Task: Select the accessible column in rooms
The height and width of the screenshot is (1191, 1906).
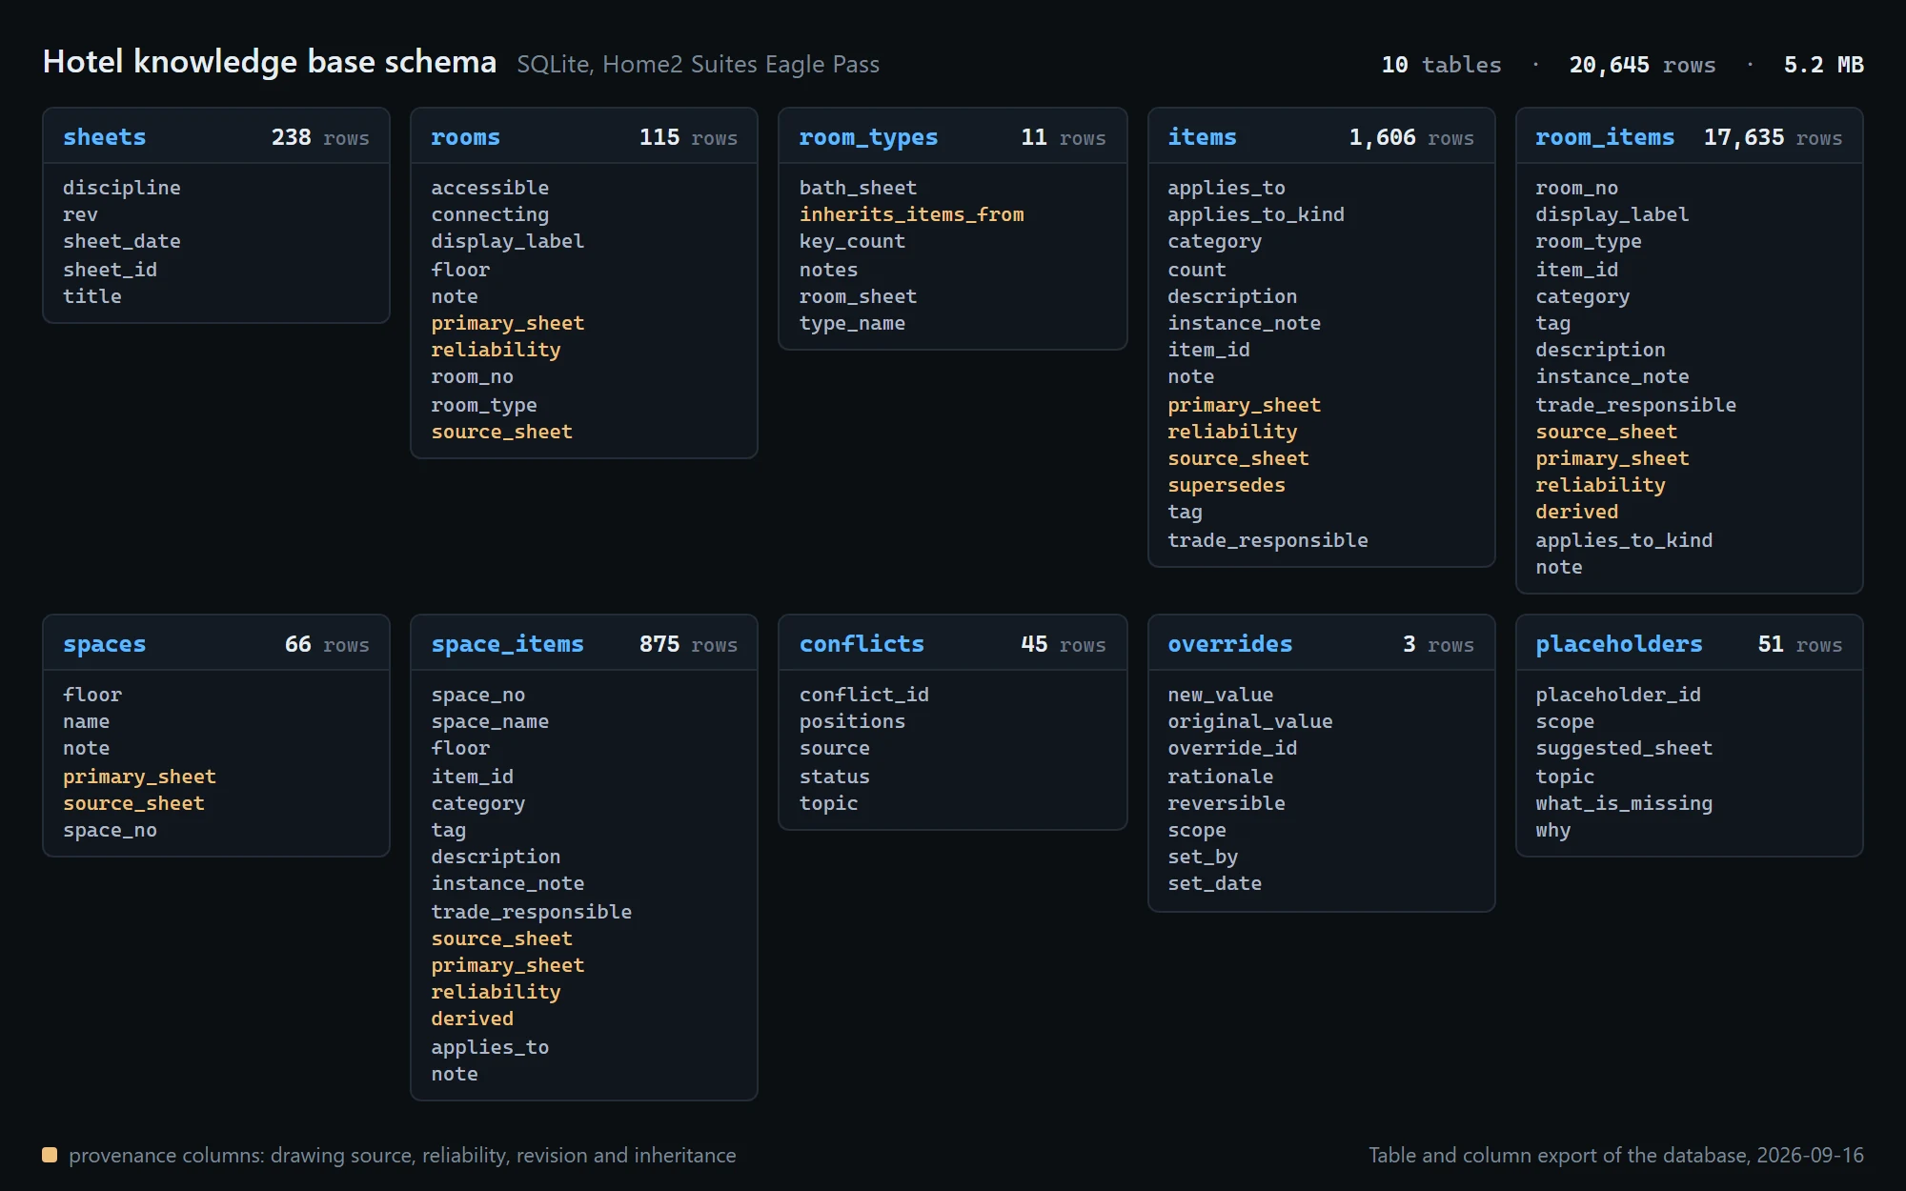Action: [x=490, y=188]
